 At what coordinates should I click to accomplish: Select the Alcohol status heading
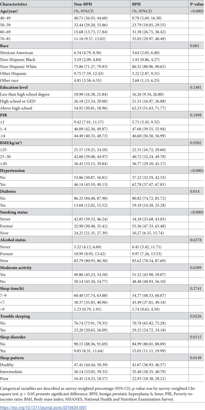click(x=13, y=240)
